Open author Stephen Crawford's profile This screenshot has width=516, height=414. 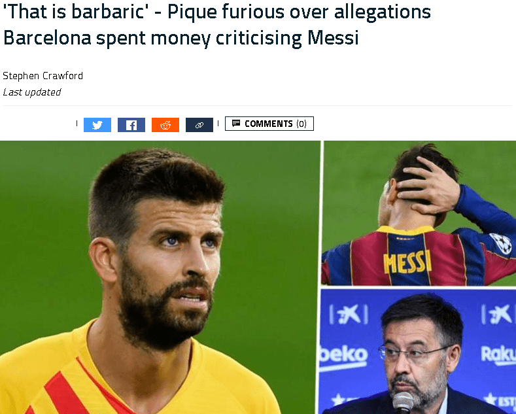[43, 76]
